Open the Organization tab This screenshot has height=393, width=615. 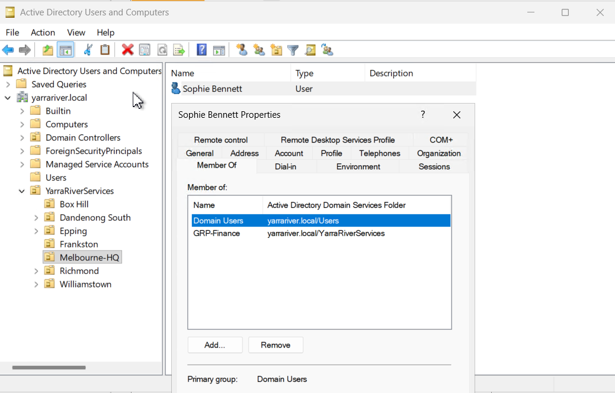(x=438, y=153)
